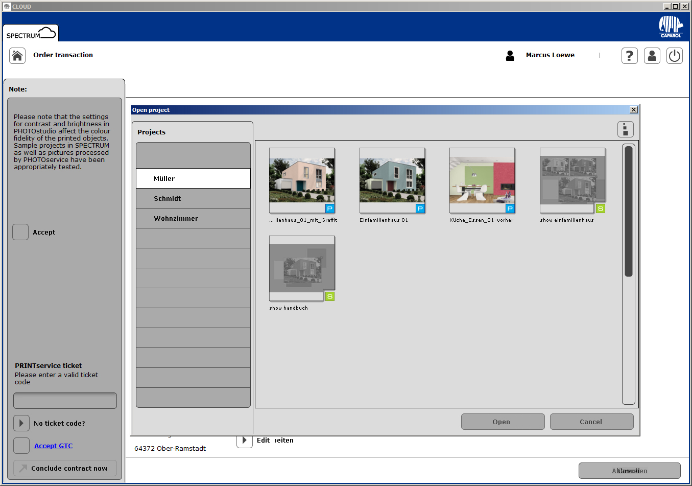Select the SPECTRUM tab
This screenshot has width=692, height=486.
31,33
